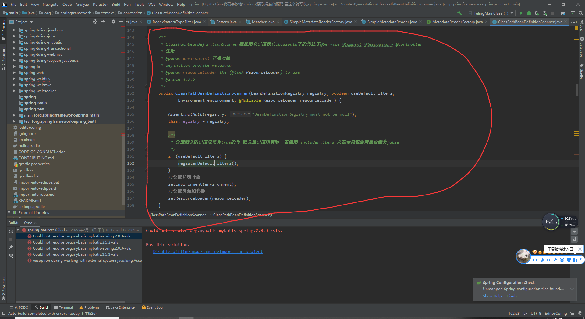This screenshot has height=319, width=585.
Task: Toggle IME punctuation mode icon
Action: [548, 260]
